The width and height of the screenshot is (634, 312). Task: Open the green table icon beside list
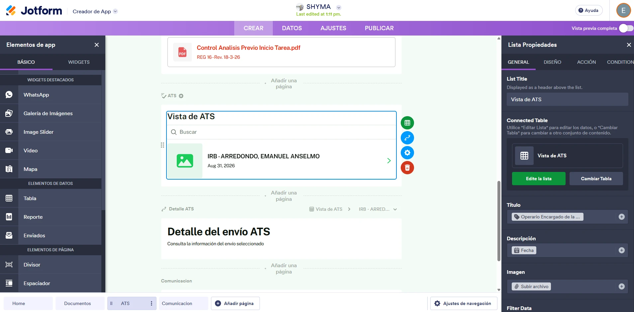[407, 123]
